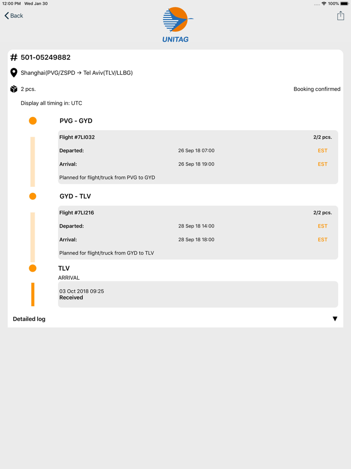Click the package box icon beside 2 pcs
This screenshot has height=469, width=351.
[x=14, y=89]
